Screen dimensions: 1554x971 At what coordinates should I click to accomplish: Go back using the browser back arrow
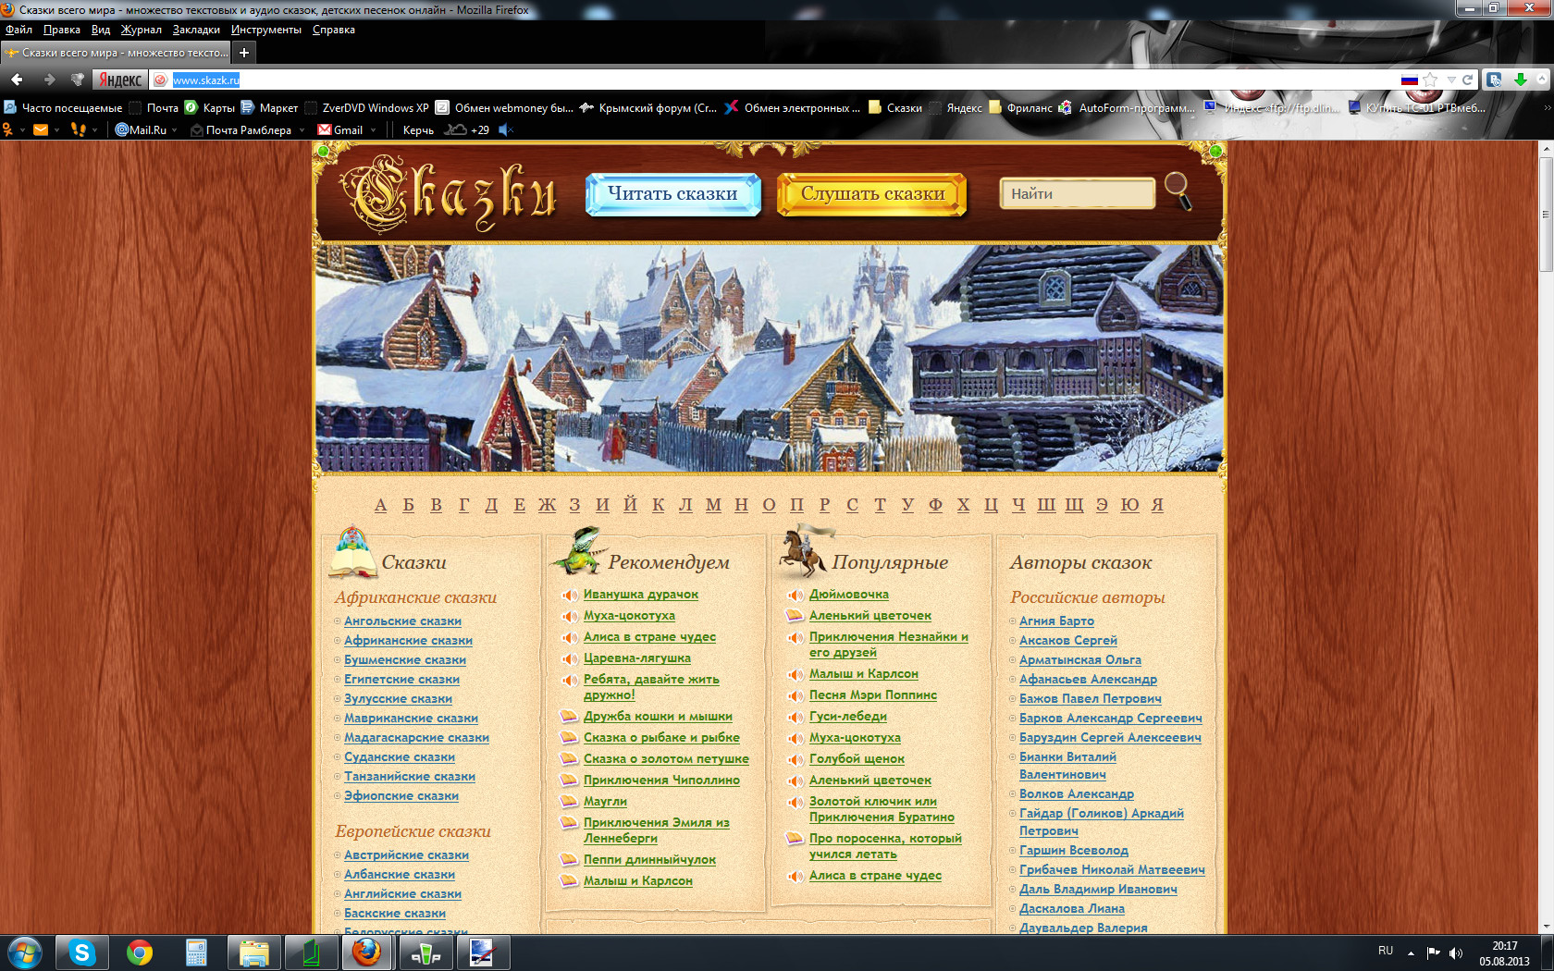tap(17, 80)
